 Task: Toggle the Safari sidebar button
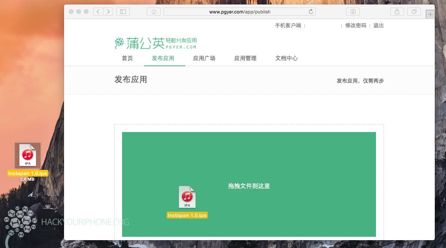coord(123,12)
